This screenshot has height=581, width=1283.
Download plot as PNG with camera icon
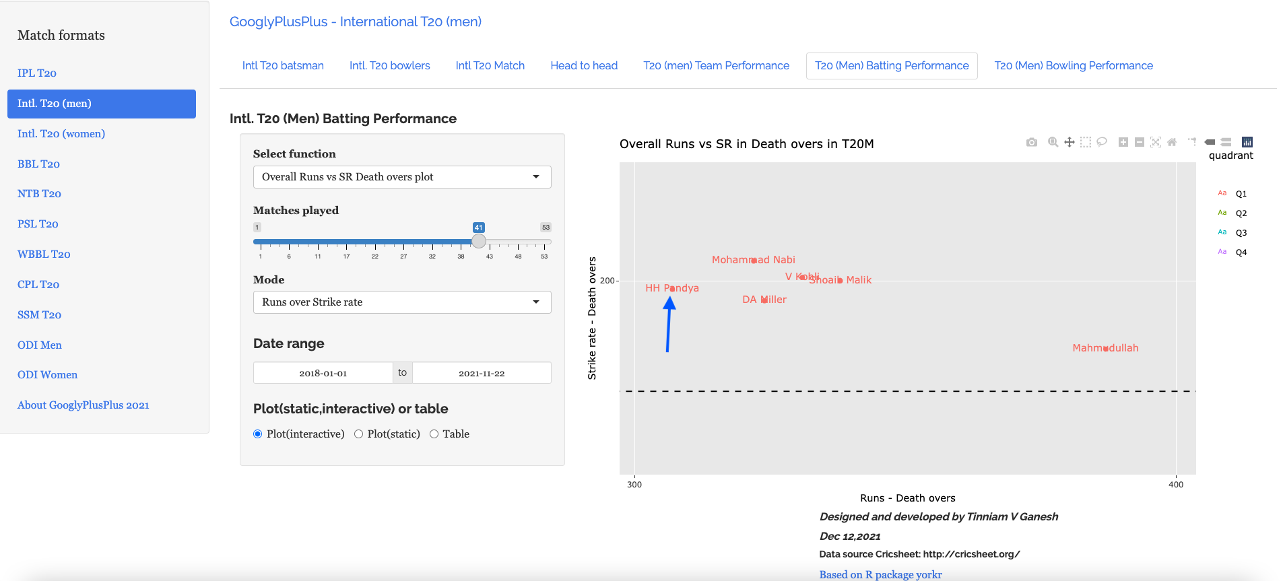click(x=1031, y=142)
